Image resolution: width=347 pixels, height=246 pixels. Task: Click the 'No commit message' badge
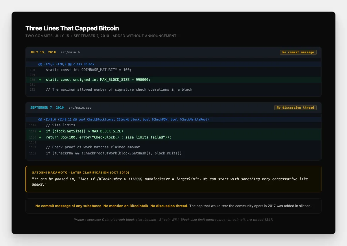point(298,52)
